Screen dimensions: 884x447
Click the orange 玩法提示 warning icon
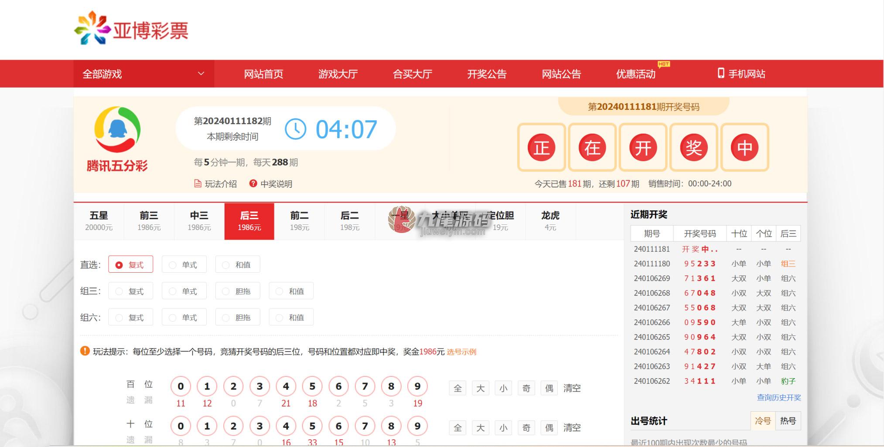click(85, 351)
